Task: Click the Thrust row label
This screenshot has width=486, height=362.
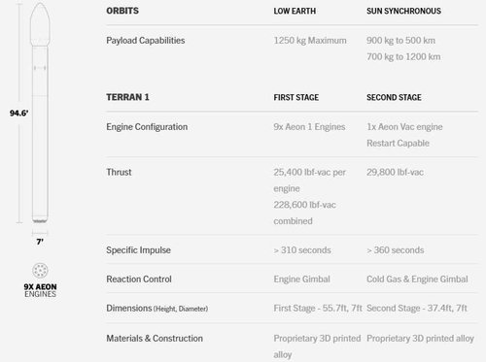Action: (x=119, y=172)
